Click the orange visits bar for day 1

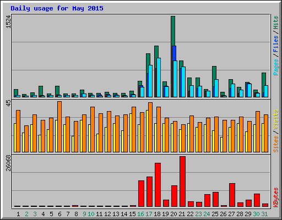click(x=18, y=131)
